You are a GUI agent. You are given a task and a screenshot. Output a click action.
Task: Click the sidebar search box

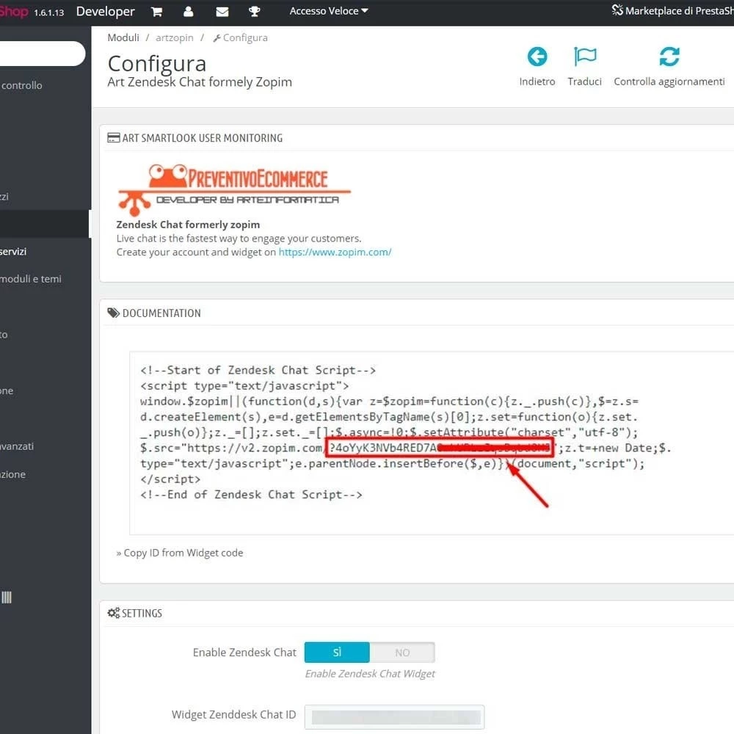(42, 54)
